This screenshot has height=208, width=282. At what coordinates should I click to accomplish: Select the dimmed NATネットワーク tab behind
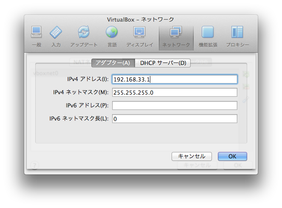pyautogui.click(x=80, y=62)
